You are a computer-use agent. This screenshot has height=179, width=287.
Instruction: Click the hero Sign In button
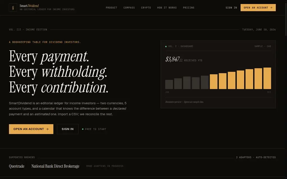click(68, 129)
